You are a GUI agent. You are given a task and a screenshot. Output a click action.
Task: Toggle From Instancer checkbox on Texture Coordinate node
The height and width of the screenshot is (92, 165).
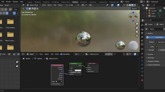pyautogui.click(x=53, y=84)
